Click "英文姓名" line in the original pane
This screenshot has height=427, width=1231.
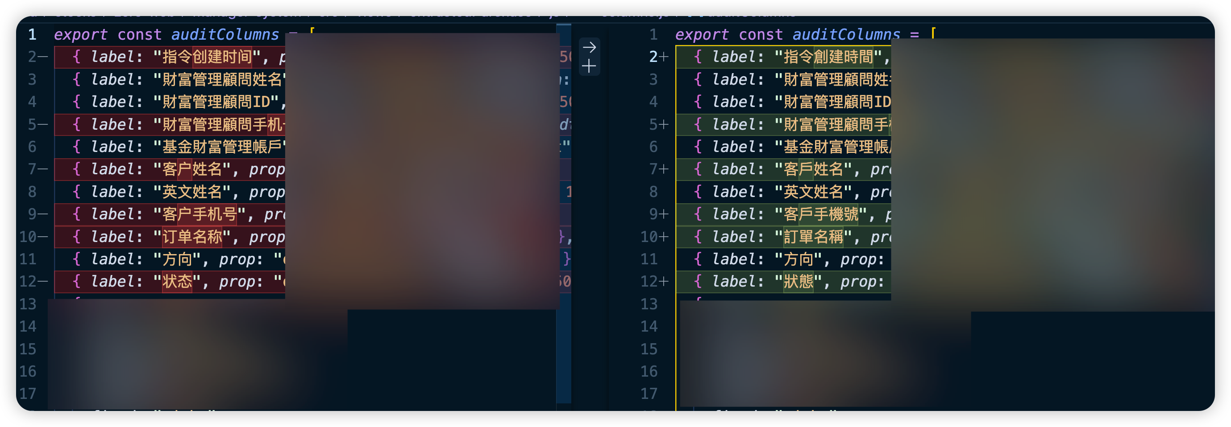170,192
